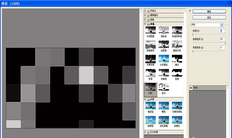Screen dimensions: 232x138
Task: Click the 复位 button
Action: (x=209, y=18)
